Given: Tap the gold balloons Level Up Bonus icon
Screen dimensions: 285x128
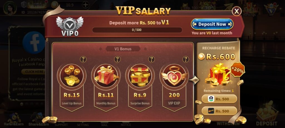Looking at the screenshot, I should coord(72,76).
